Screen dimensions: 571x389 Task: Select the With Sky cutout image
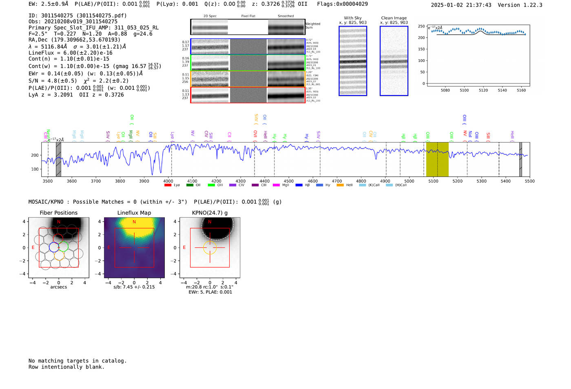pos(353,61)
